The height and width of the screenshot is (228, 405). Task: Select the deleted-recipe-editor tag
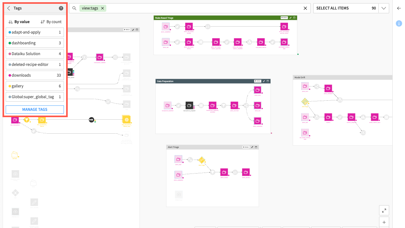[x=35, y=65]
